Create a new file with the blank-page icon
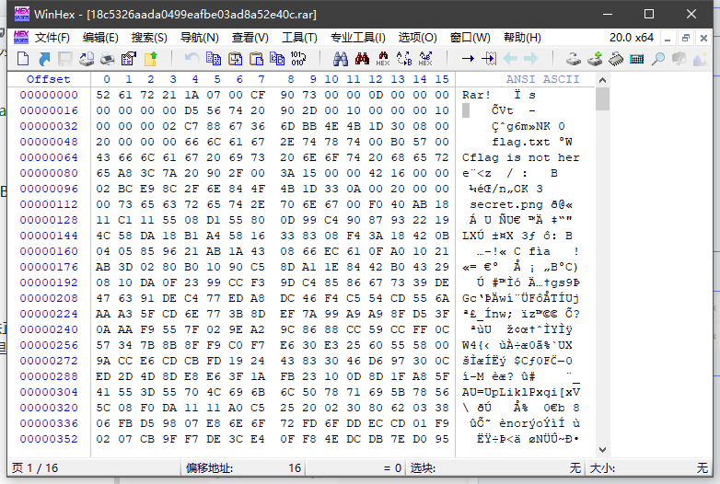Screen dimensions: 720x484 click(22, 59)
